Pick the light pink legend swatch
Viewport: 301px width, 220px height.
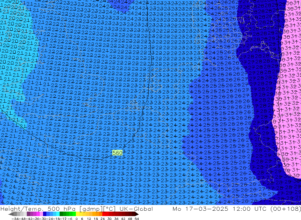(x=41, y=214)
